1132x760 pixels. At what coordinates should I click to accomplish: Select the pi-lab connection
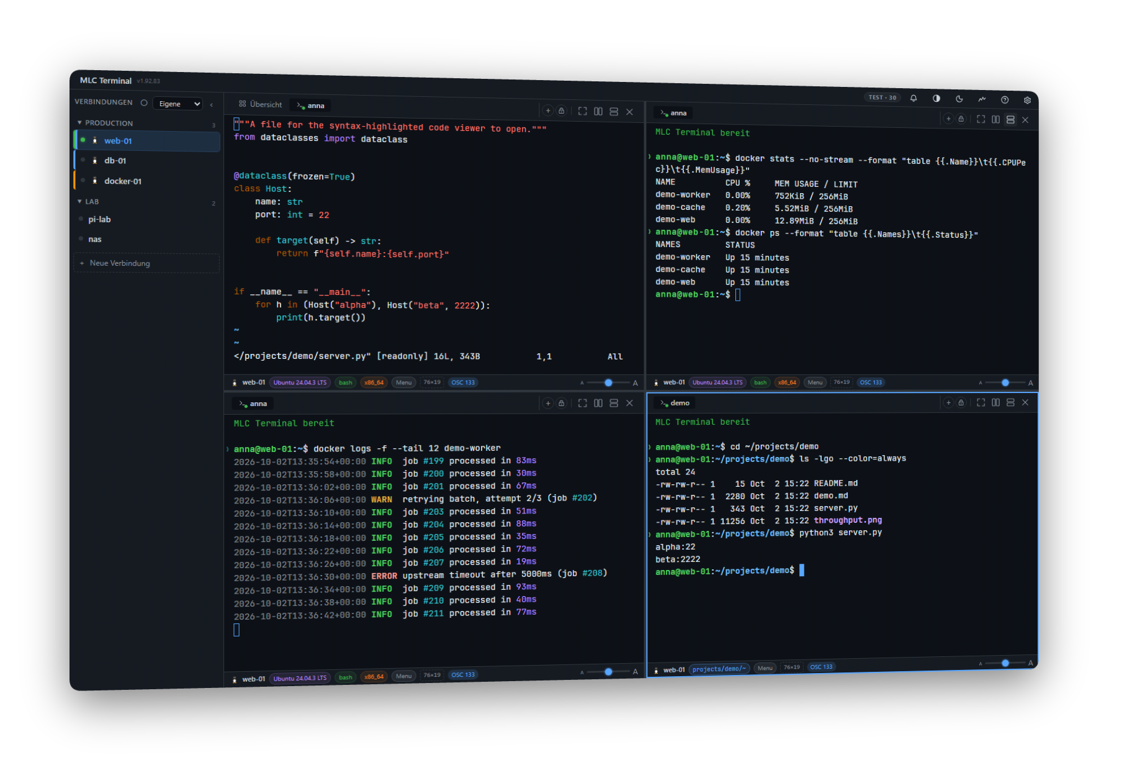point(147,219)
